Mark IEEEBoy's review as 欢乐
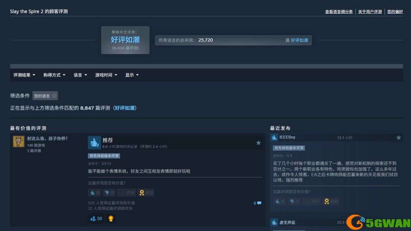Image resolution: width=411 pixels, height=231 pixels. pyautogui.click(x=311, y=201)
